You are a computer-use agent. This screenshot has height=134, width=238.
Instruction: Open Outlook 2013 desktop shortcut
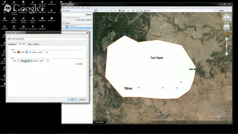click(x=23, y=28)
